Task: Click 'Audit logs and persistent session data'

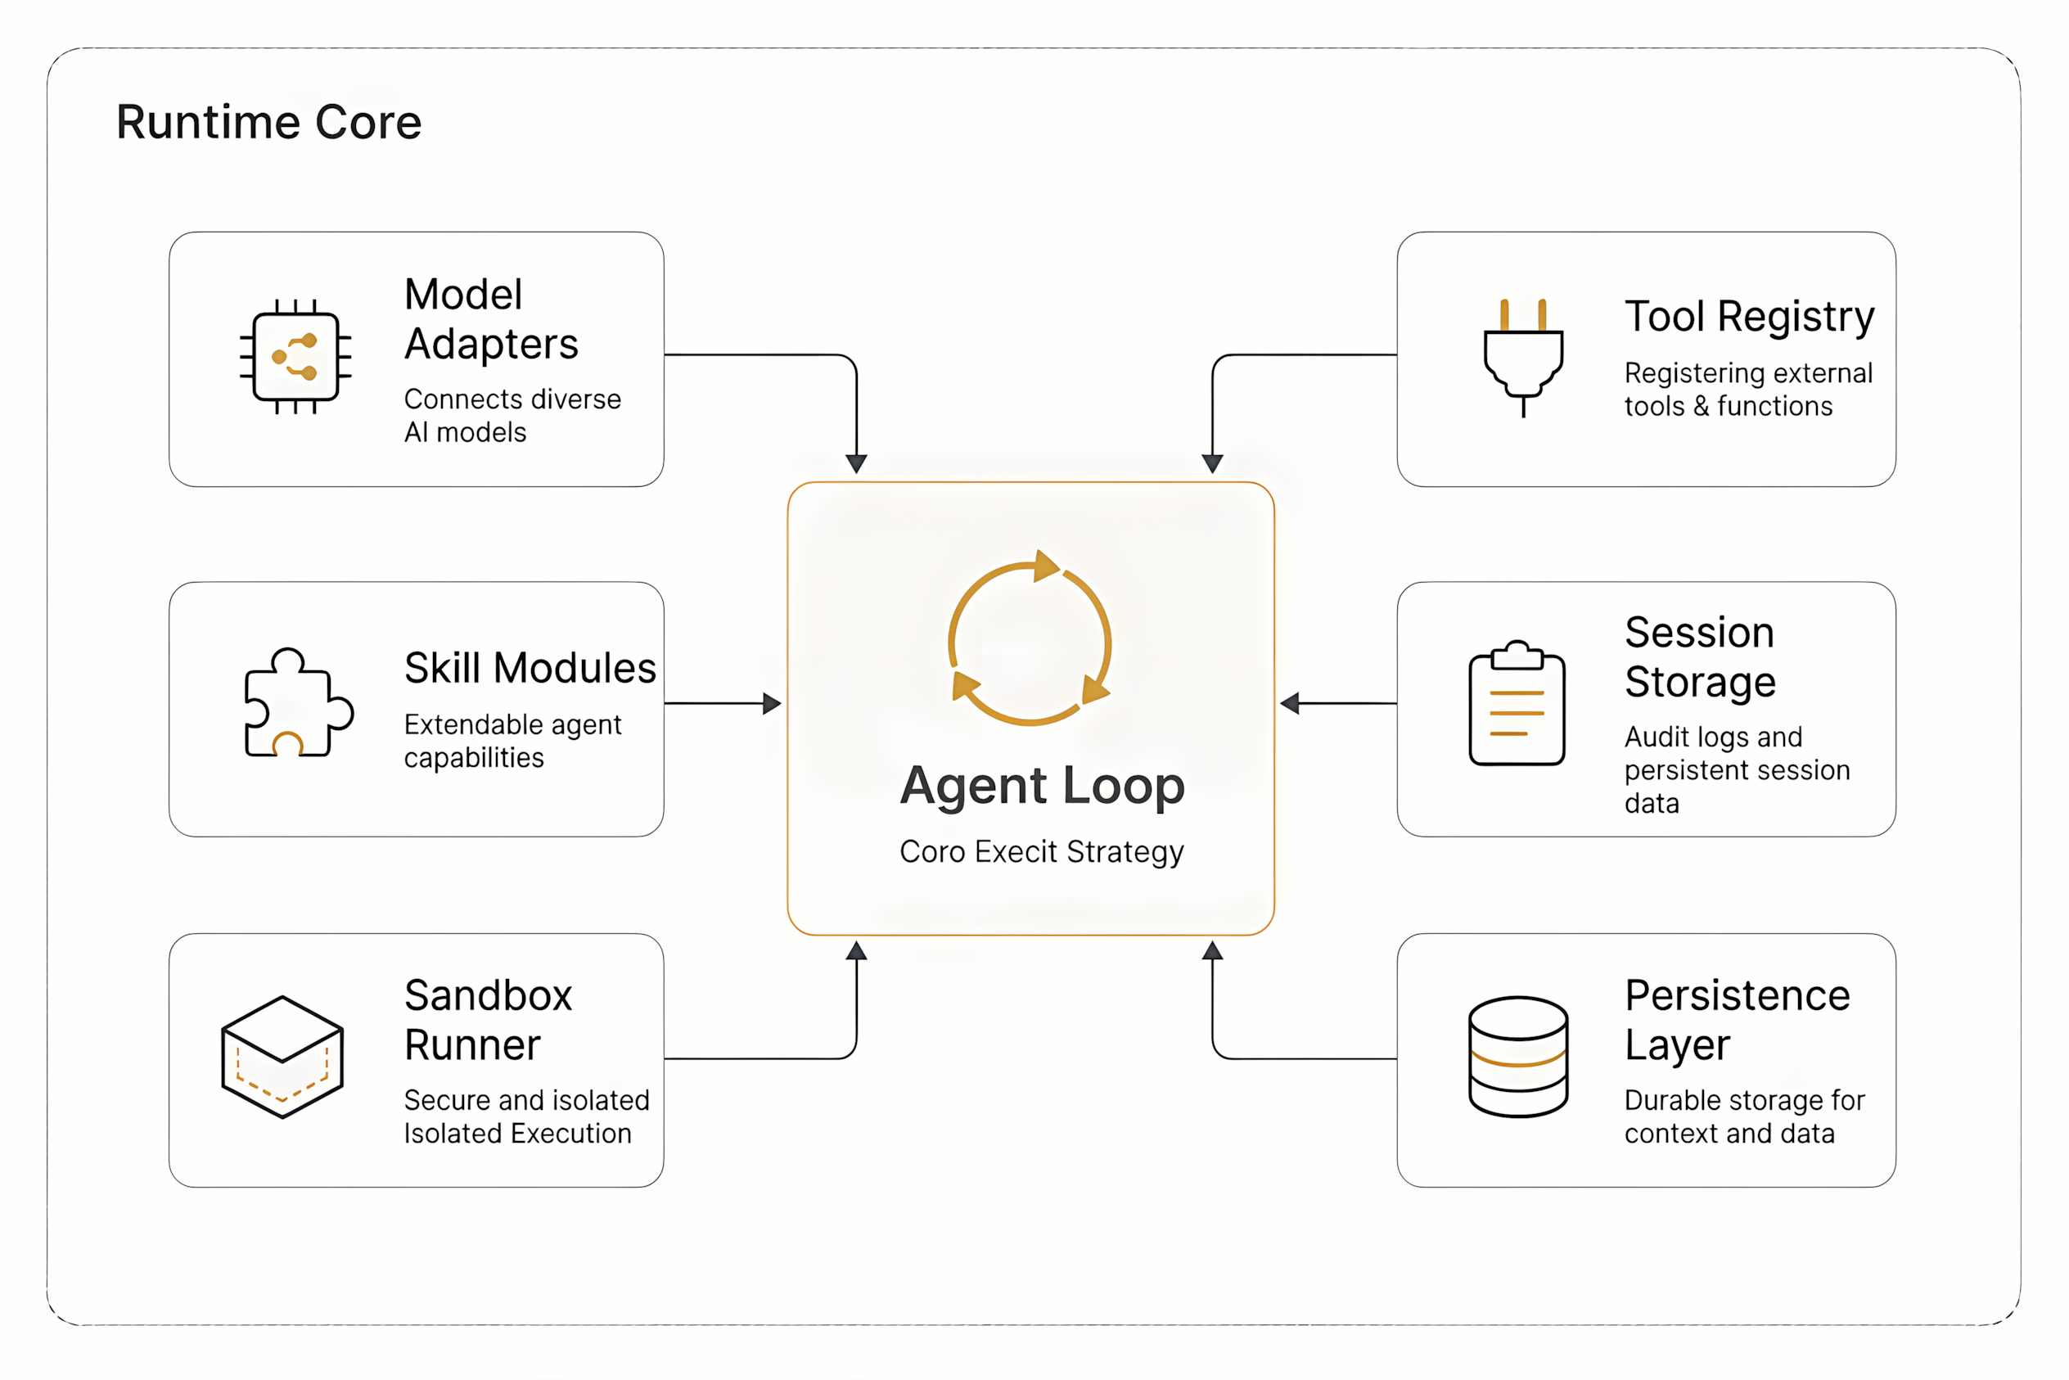Action: pyautogui.click(x=1738, y=769)
